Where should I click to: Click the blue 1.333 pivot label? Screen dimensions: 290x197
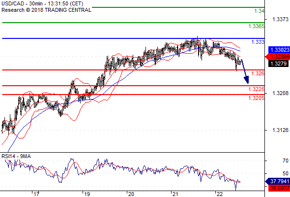258,42
